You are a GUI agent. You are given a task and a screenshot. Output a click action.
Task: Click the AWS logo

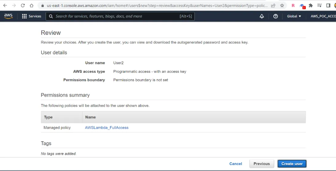(8, 16)
